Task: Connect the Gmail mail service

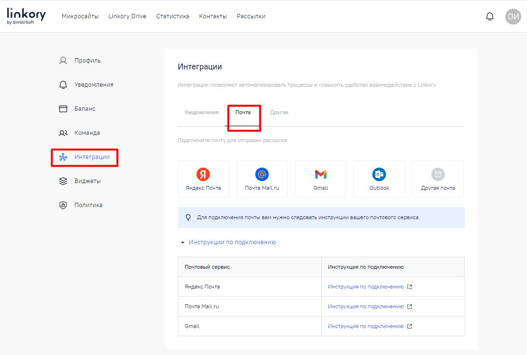Action: click(320, 179)
